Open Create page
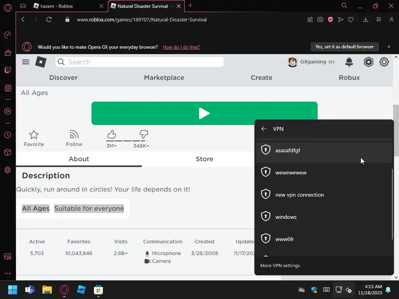The image size is (399, 299). [x=261, y=77]
